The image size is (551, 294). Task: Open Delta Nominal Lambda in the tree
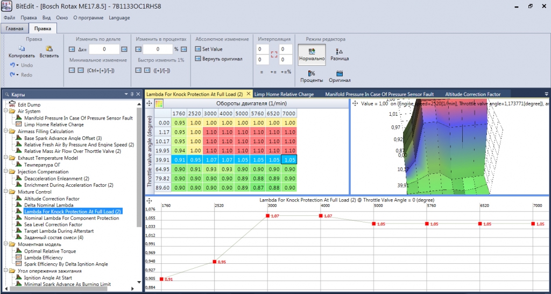(x=49, y=205)
